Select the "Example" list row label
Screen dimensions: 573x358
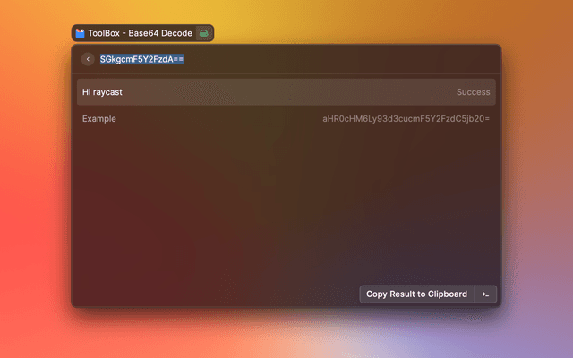coord(99,119)
